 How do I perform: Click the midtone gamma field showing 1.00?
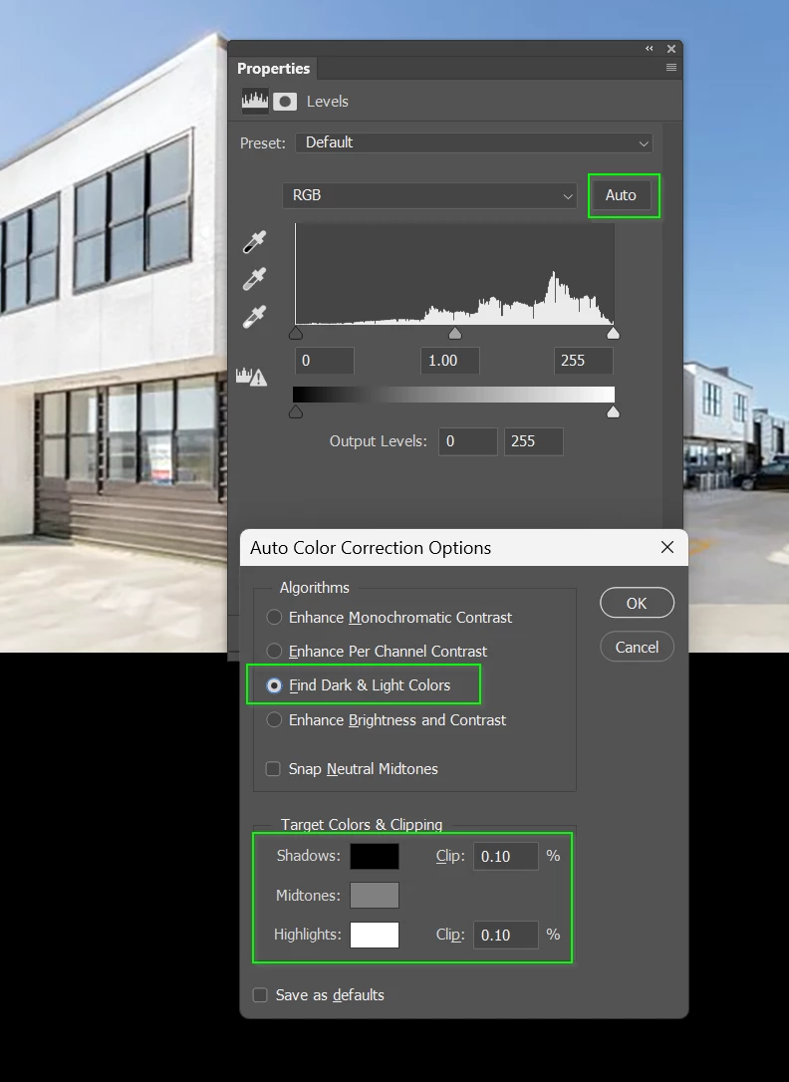[x=449, y=361]
